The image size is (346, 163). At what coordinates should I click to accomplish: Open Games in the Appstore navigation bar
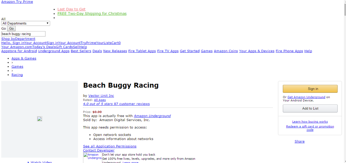tap(207, 51)
